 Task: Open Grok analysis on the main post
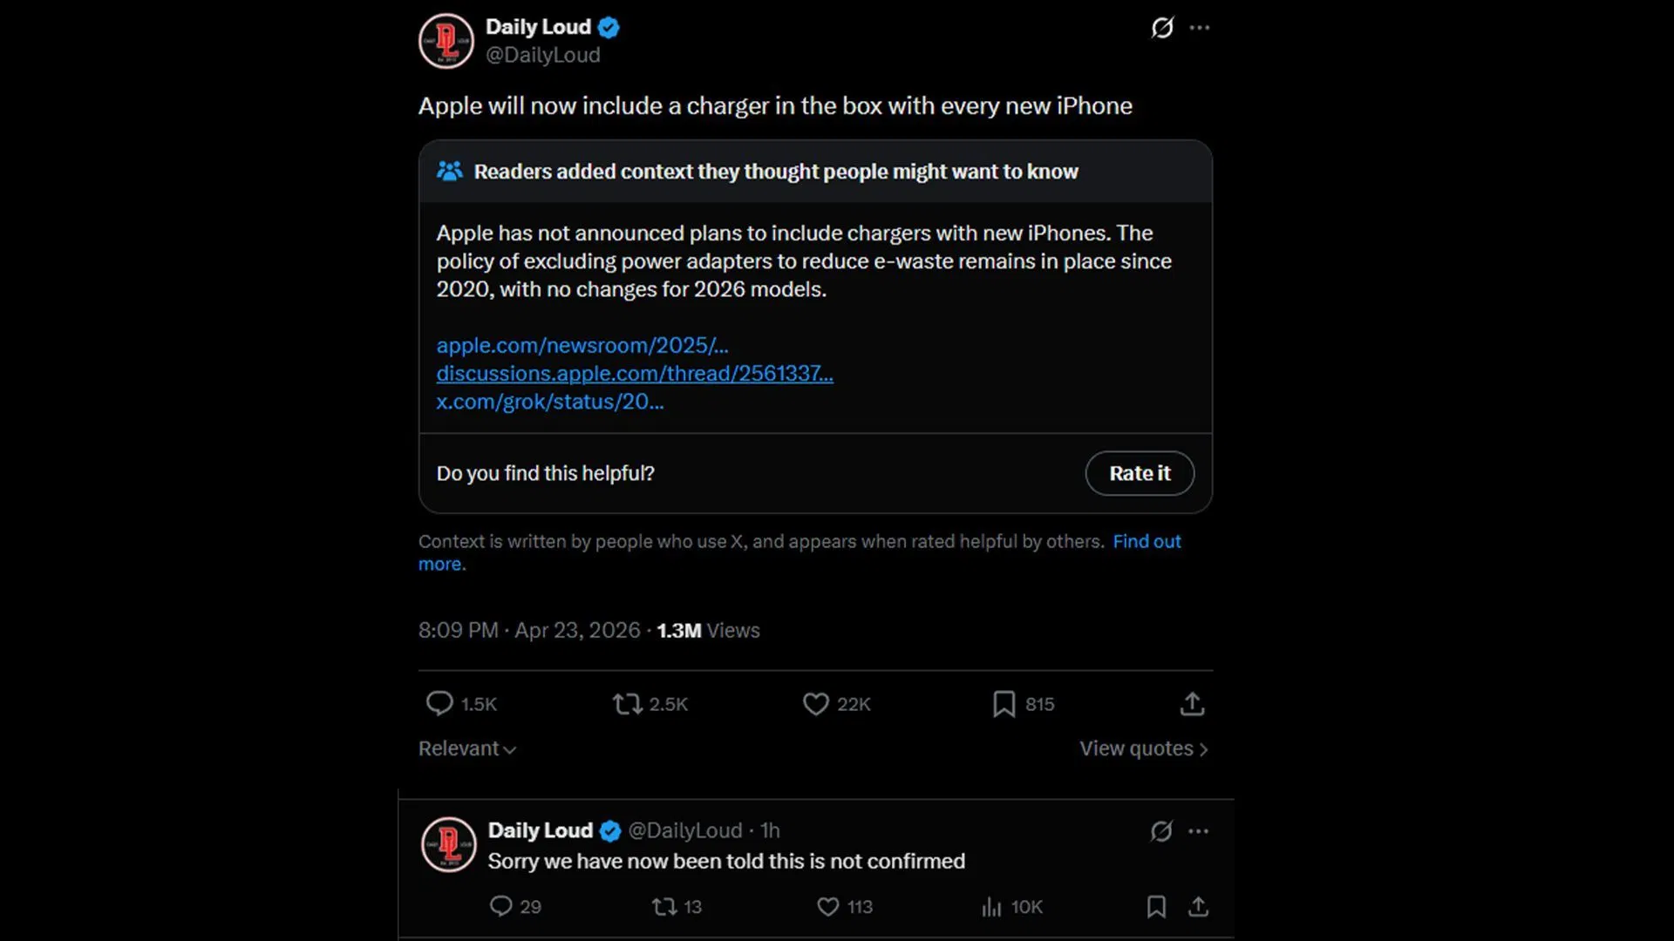pyautogui.click(x=1163, y=27)
